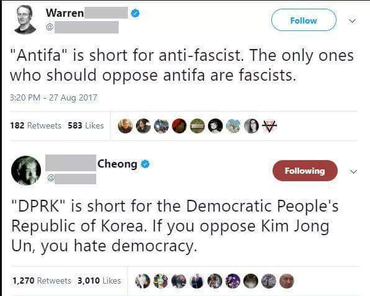
Task: View the 3,010 Likes list
Action: pyautogui.click(x=99, y=280)
